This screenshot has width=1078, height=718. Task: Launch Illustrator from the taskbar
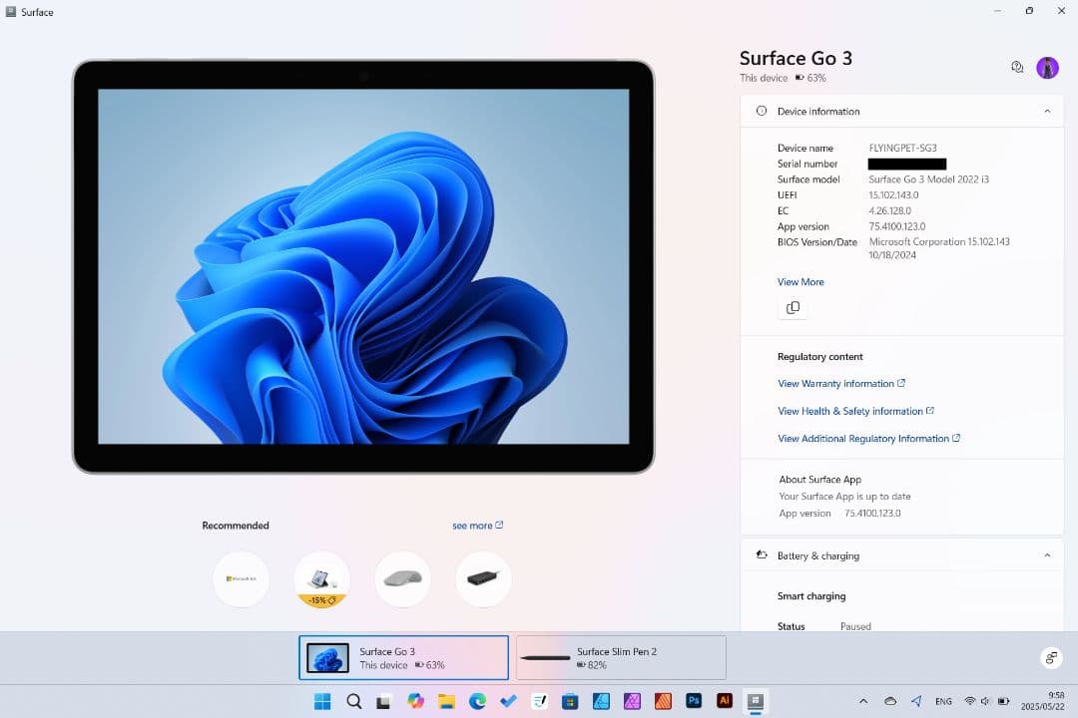coord(725,701)
